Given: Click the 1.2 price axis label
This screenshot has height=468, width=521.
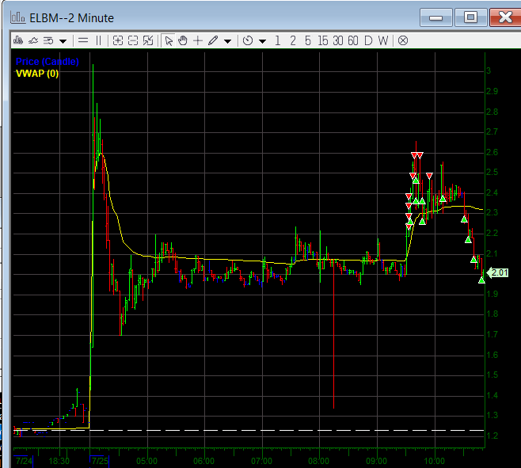Looking at the screenshot, I should pyautogui.click(x=492, y=436).
